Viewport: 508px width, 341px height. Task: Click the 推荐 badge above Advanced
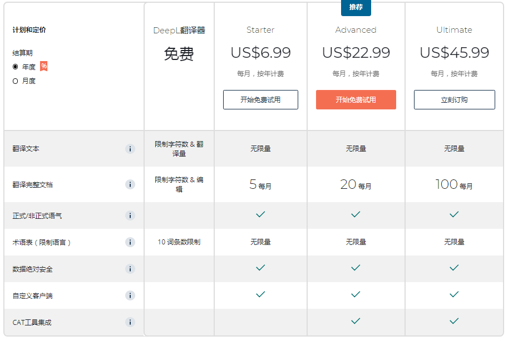[356, 7]
